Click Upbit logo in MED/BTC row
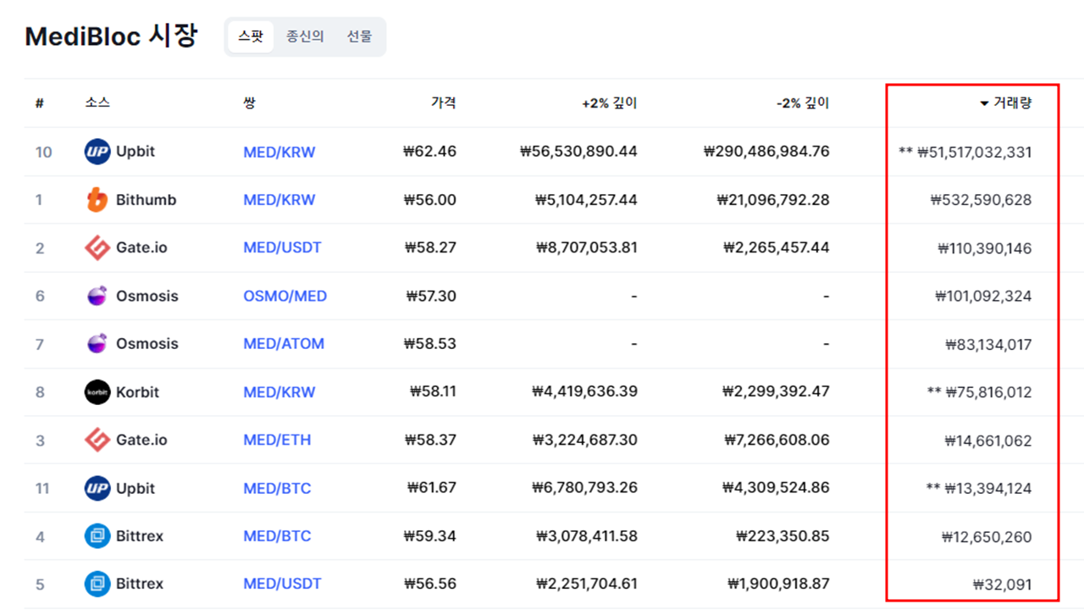1084x610 pixels. tap(97, 488)
